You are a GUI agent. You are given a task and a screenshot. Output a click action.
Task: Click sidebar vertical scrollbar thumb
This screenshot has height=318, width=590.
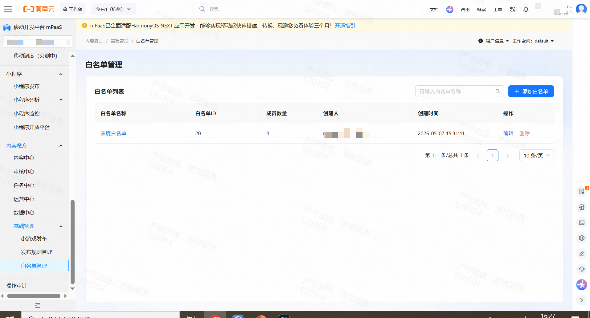(x=73, y=242)
